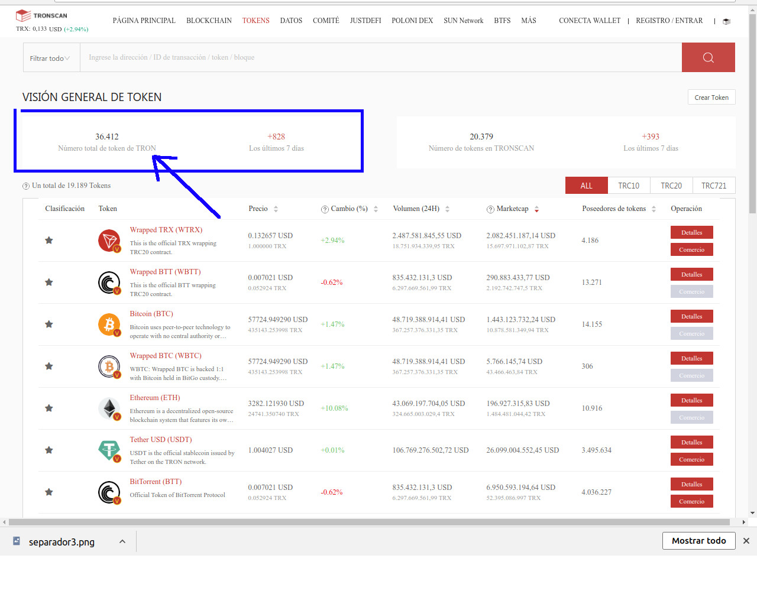Focus the address/transaction search field
Image resolution: width=757 pixels, height=604 pixels.
tap(381, 57)
